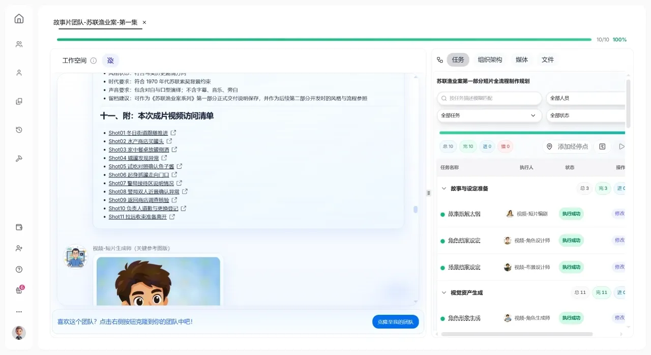Toggle the bug icon next to 工作空间
The height and width of the screenshot is (355, 651).
[110, 61]
